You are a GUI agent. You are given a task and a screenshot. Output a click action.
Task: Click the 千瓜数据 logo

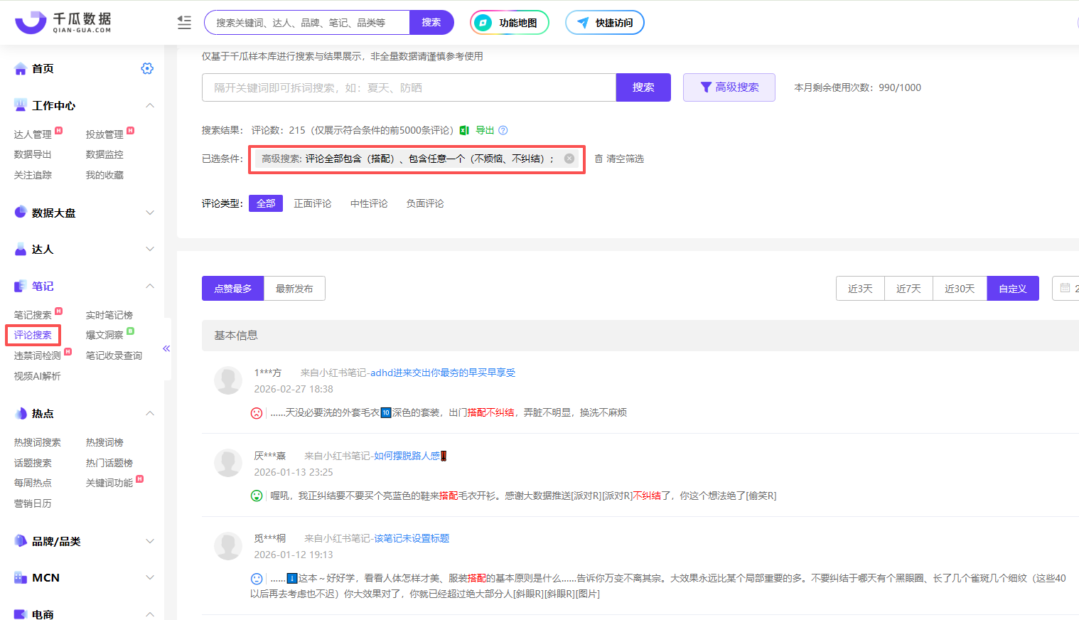click(x=63, y=23)
